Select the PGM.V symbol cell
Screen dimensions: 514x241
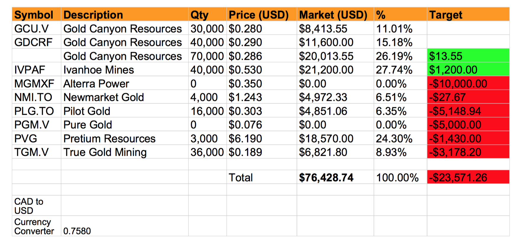click(36, 124)
